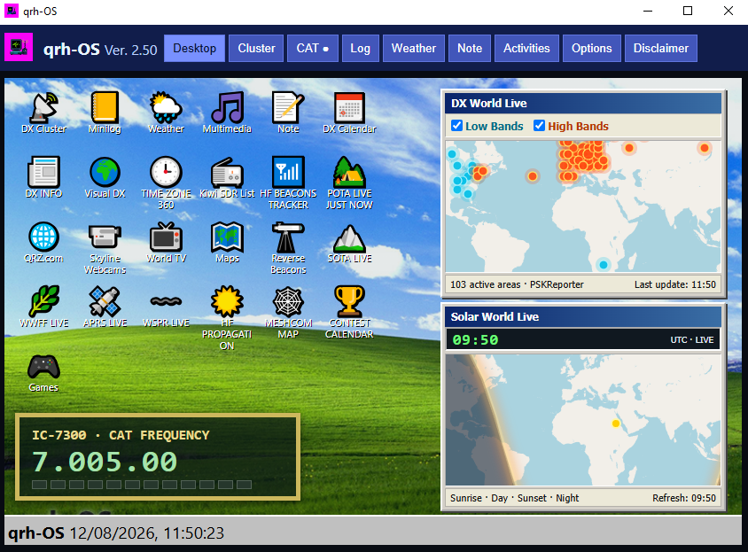Open the Kiwi SDR List radio icon
The image size is (748, 552).
point(227,177)
